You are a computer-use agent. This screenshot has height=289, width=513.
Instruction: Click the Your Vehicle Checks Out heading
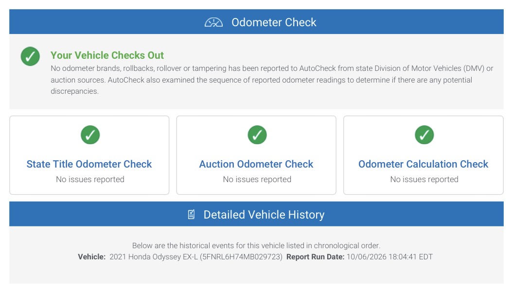107,55
